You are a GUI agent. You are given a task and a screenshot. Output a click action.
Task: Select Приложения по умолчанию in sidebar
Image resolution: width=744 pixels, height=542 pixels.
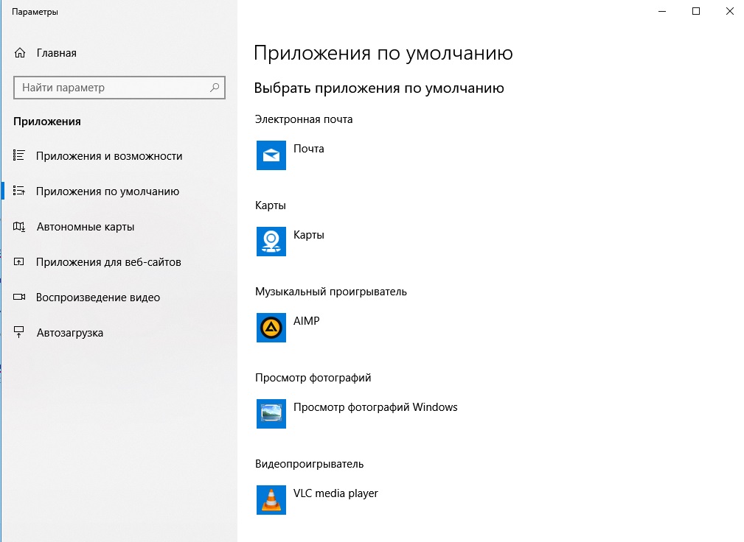coord(107,191)
